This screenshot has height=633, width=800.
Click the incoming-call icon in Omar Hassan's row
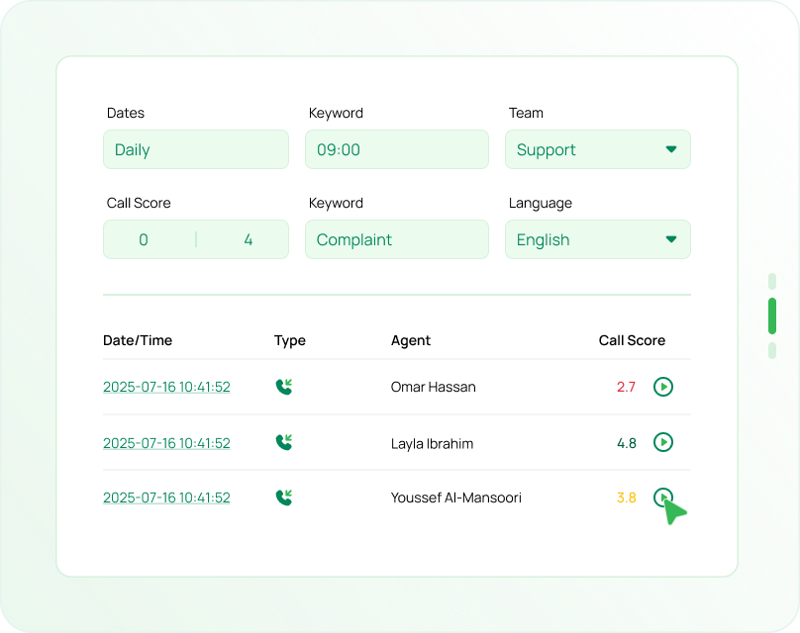pyautogui.click(x=283, y=386)
